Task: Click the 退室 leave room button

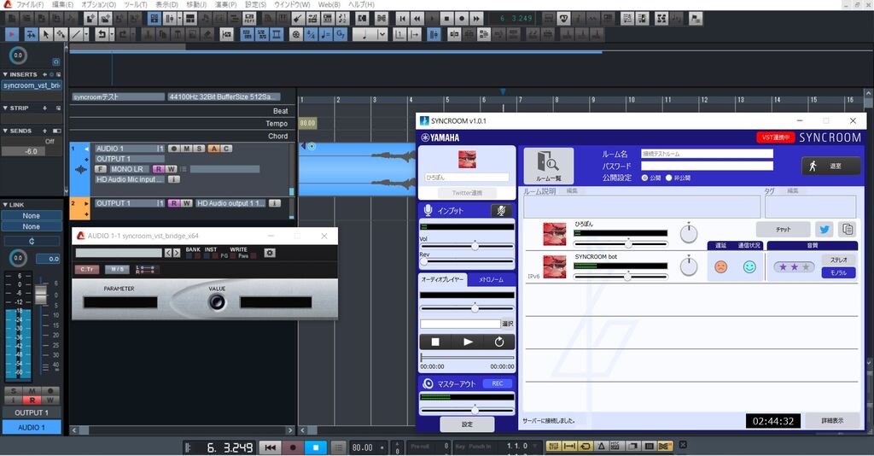Action: pos(830,167)
